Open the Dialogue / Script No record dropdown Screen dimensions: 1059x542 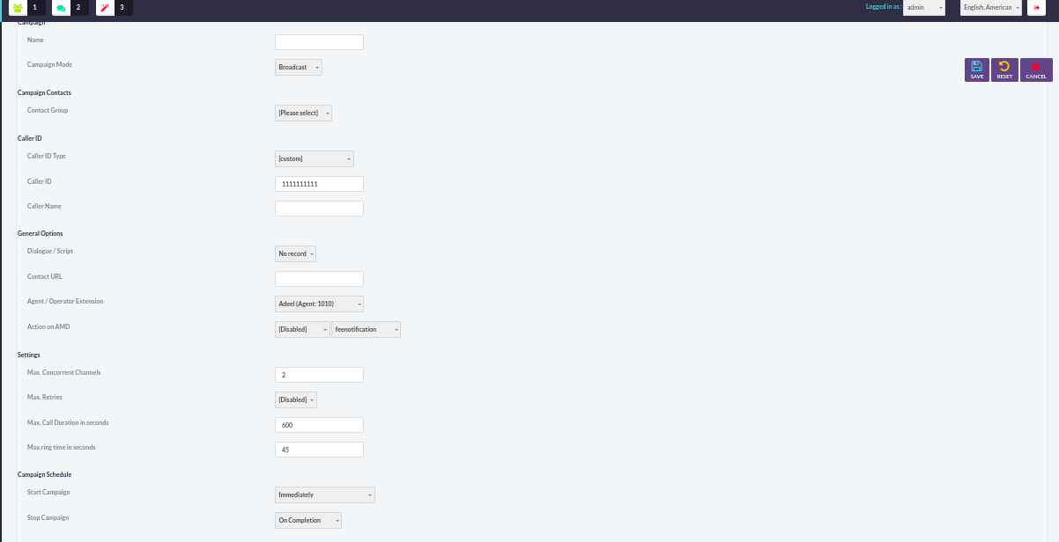(x=295, y=253)
